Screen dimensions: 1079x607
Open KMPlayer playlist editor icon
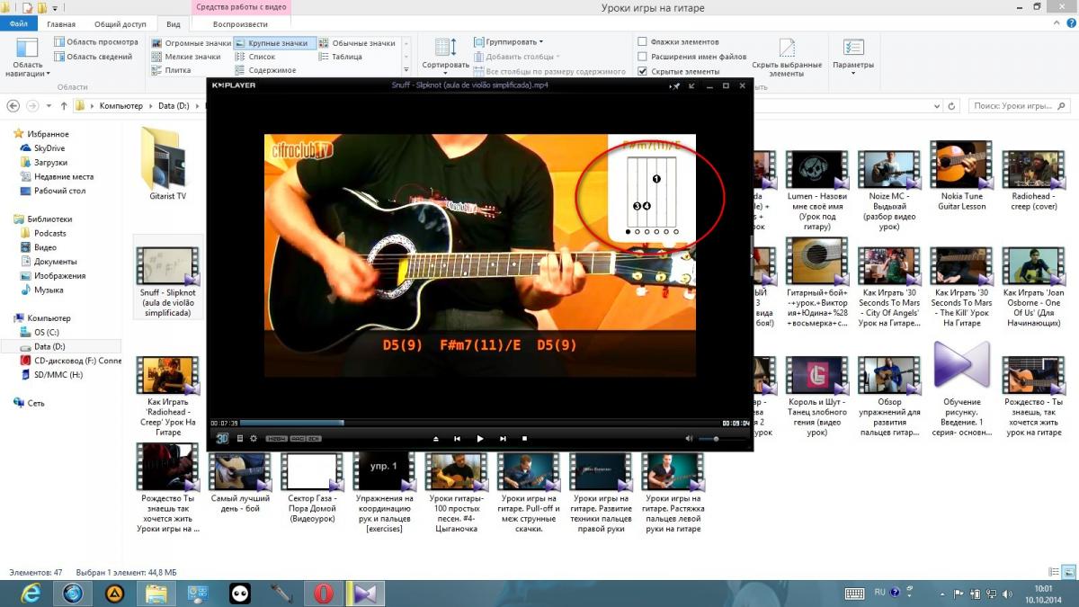[x=240, y=439]
